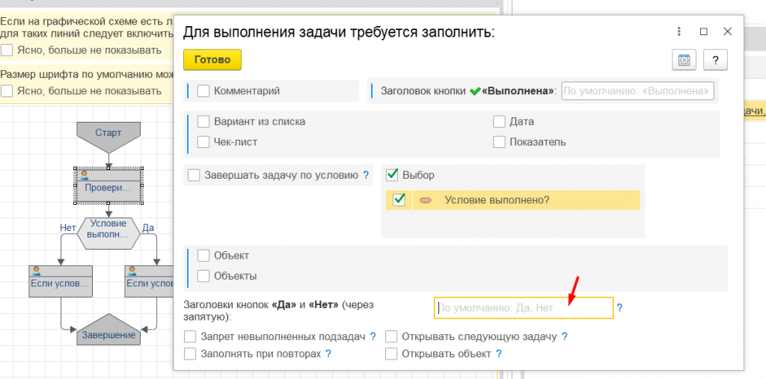Select the left Если услов… task node
766x379 pixels.
[61, 281]
